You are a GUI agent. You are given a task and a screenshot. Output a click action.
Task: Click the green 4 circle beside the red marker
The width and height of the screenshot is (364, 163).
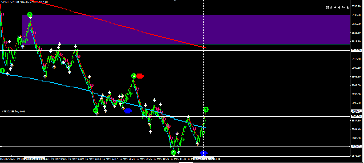tap(134, 76)
